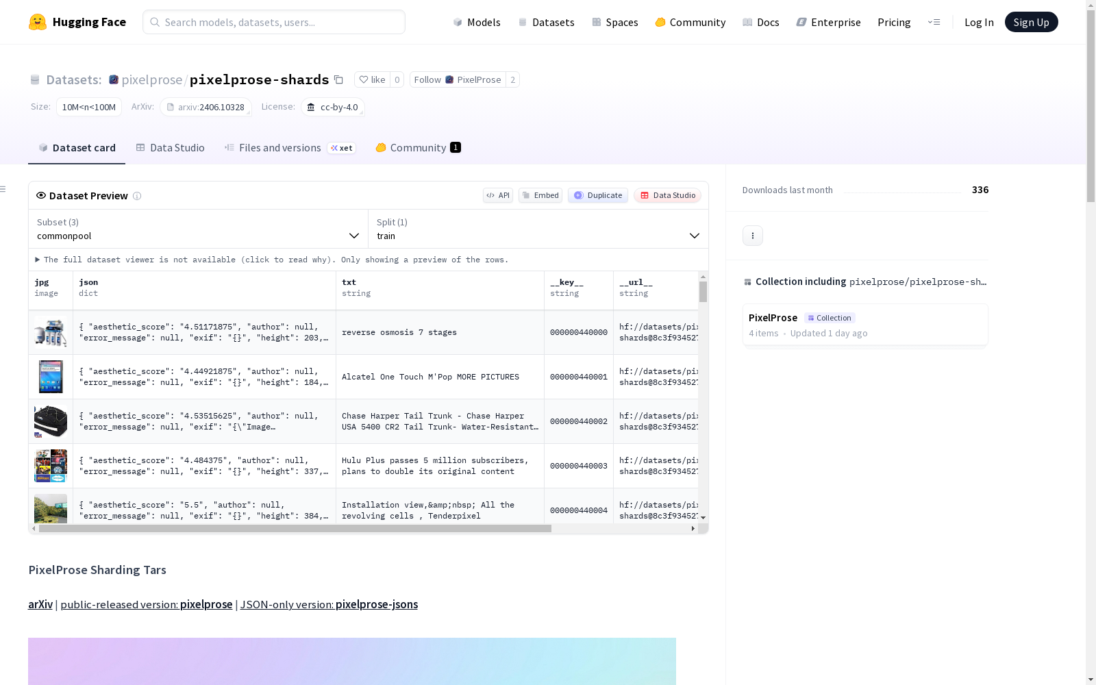The width and height of the screenshot is (1096, 685).
Task: Copy dataset name with the copy icon
Action: 338,79
